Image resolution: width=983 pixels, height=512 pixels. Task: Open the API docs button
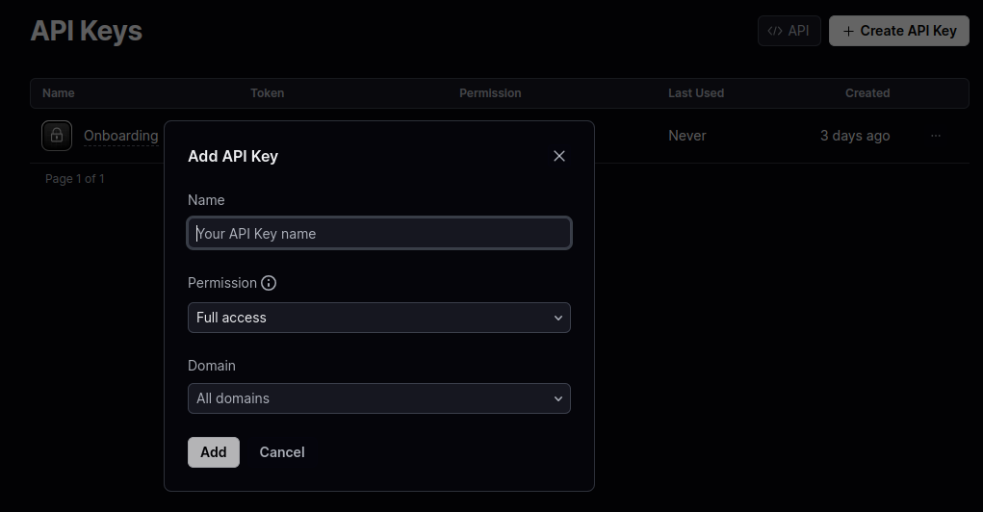tap(789, 31)
